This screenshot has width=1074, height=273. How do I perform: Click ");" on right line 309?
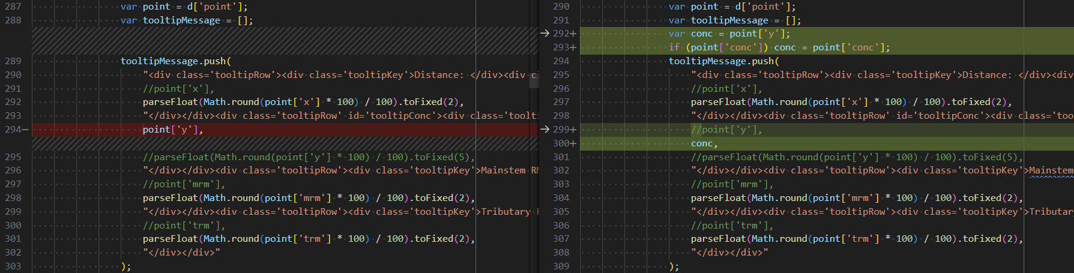pyautogui.click(x=674, y=266)
